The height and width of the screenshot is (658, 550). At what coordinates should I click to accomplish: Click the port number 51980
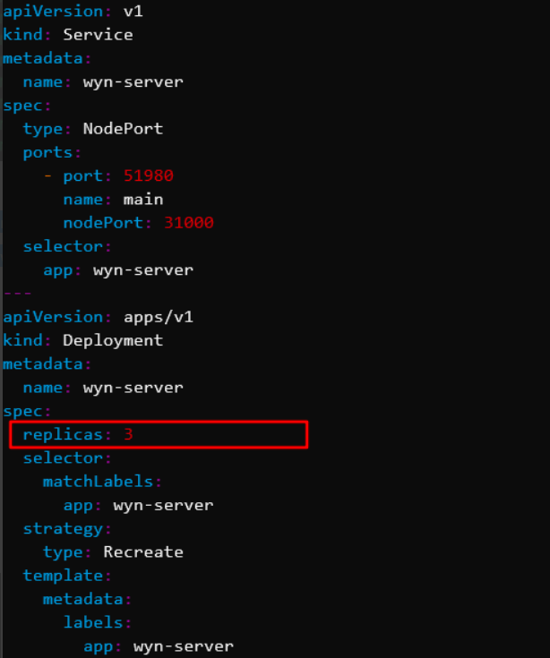(148, 175)
